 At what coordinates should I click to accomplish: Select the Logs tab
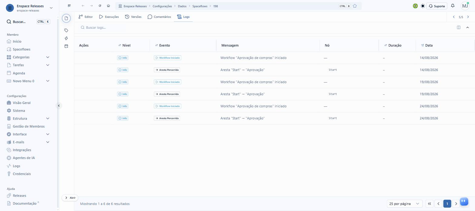(183, 17)
